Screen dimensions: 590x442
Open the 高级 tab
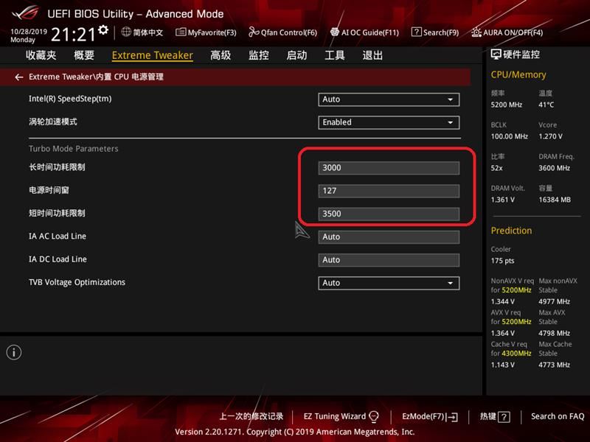(x=221, y=55)
